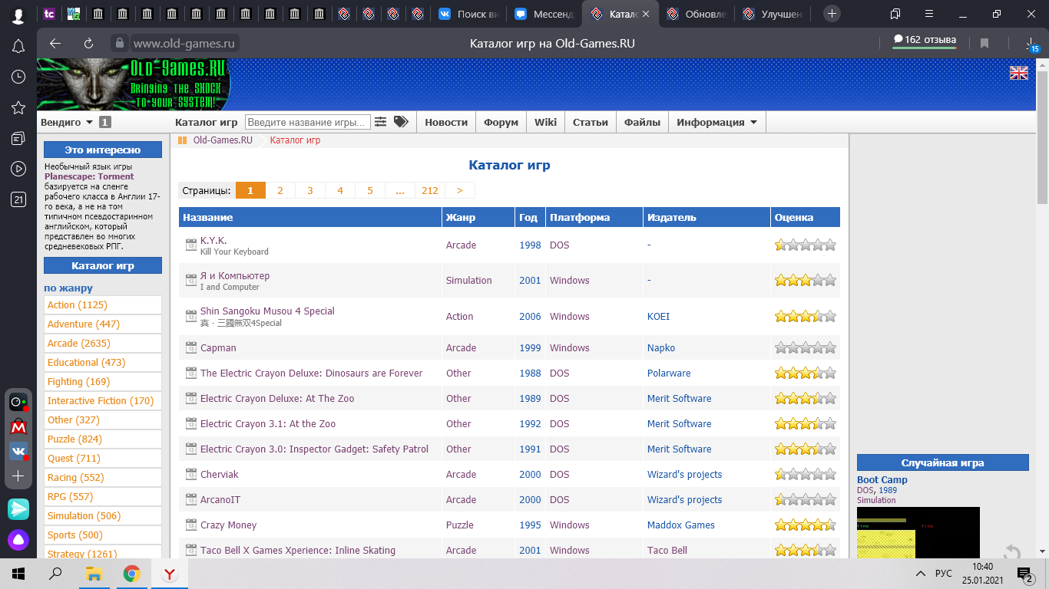Click the star rating for Capman
This screenshot has height=589, width=1049.
coord(805,347)
